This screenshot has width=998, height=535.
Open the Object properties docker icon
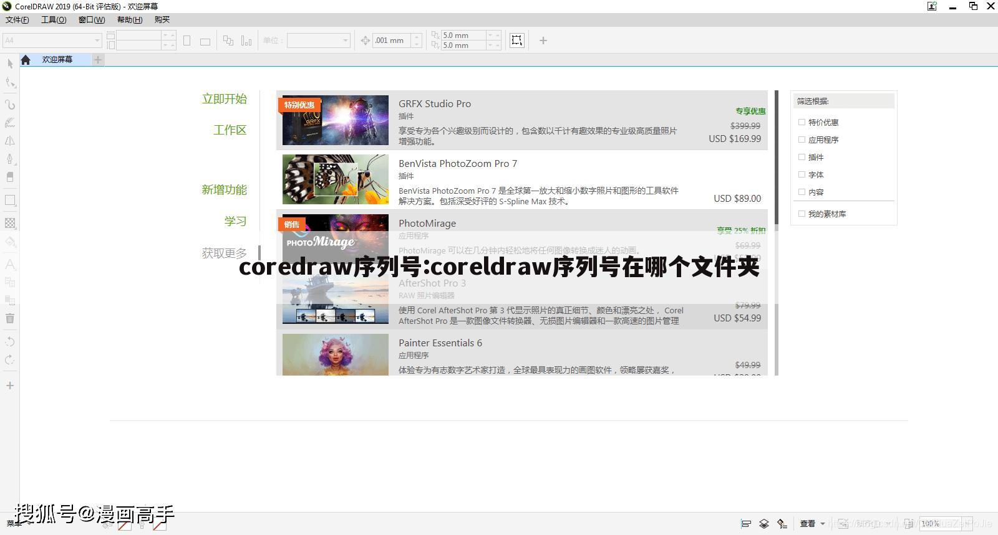pyautogui.click(x=782, y=524)
